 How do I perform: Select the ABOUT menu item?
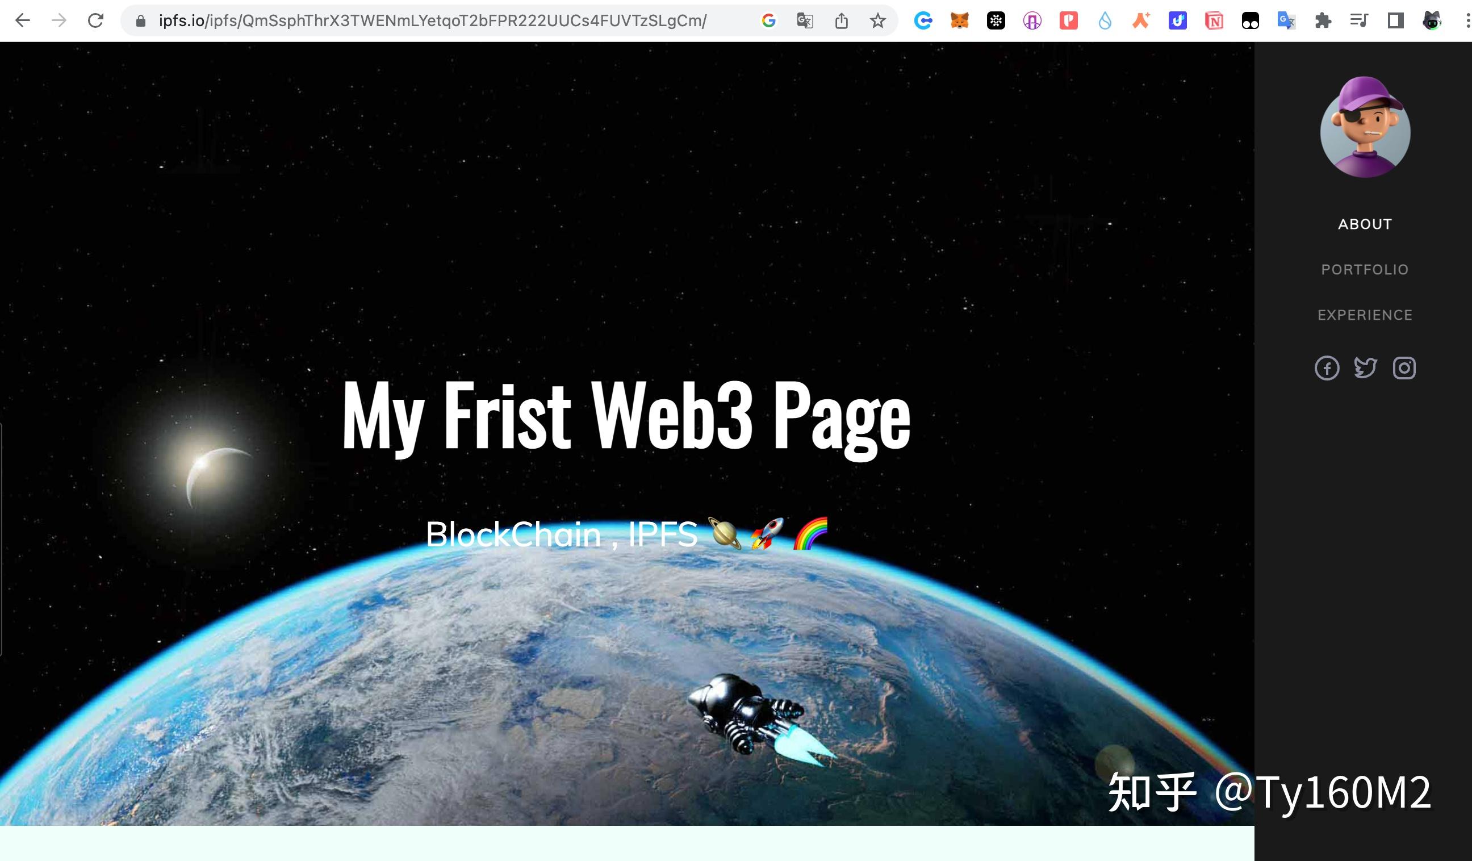point(1365,224)
